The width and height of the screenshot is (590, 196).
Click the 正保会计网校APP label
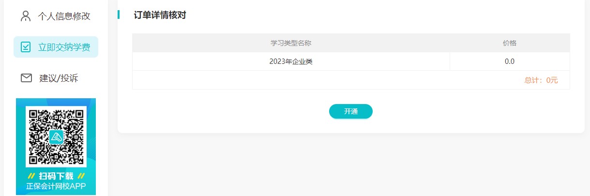(56, 186)
